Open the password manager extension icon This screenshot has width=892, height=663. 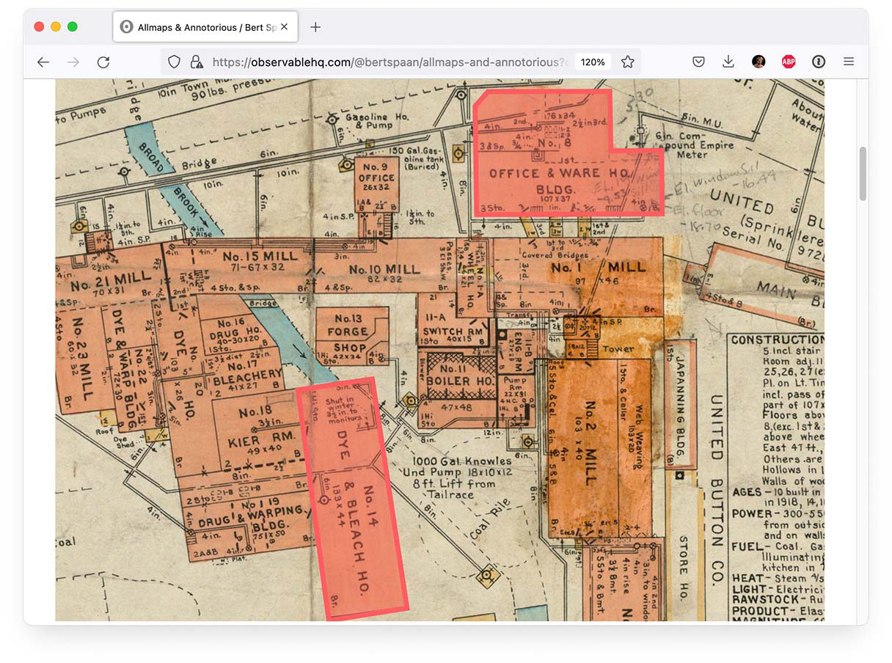coord(819,62)
